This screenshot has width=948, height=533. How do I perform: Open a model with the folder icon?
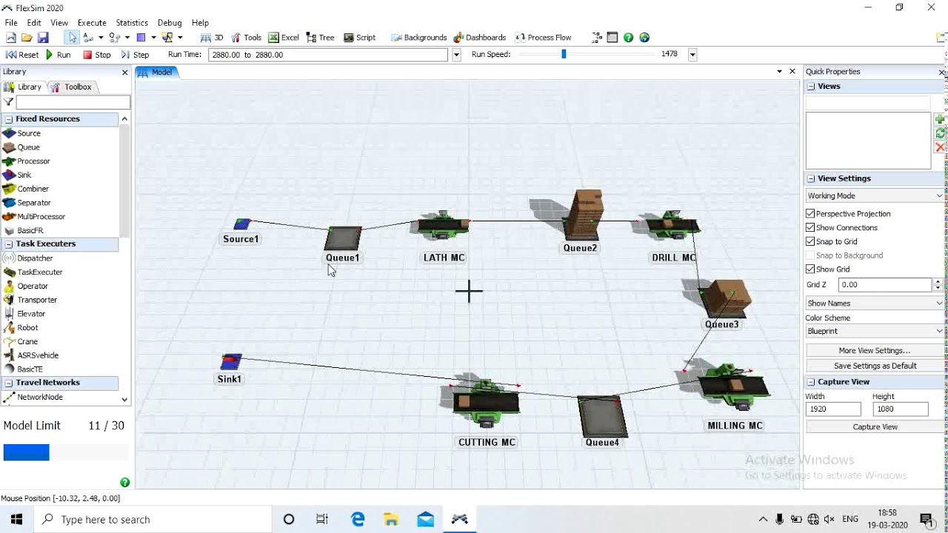tap(27, 37)
